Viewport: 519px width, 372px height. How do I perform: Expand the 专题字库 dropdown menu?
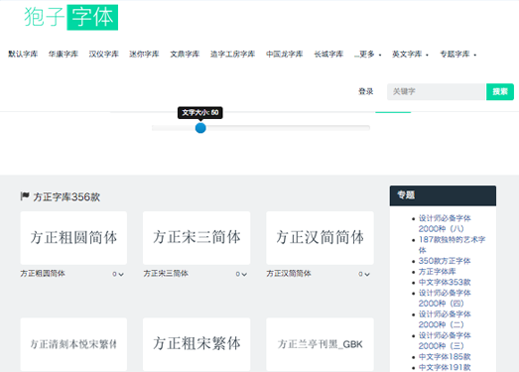457,54
